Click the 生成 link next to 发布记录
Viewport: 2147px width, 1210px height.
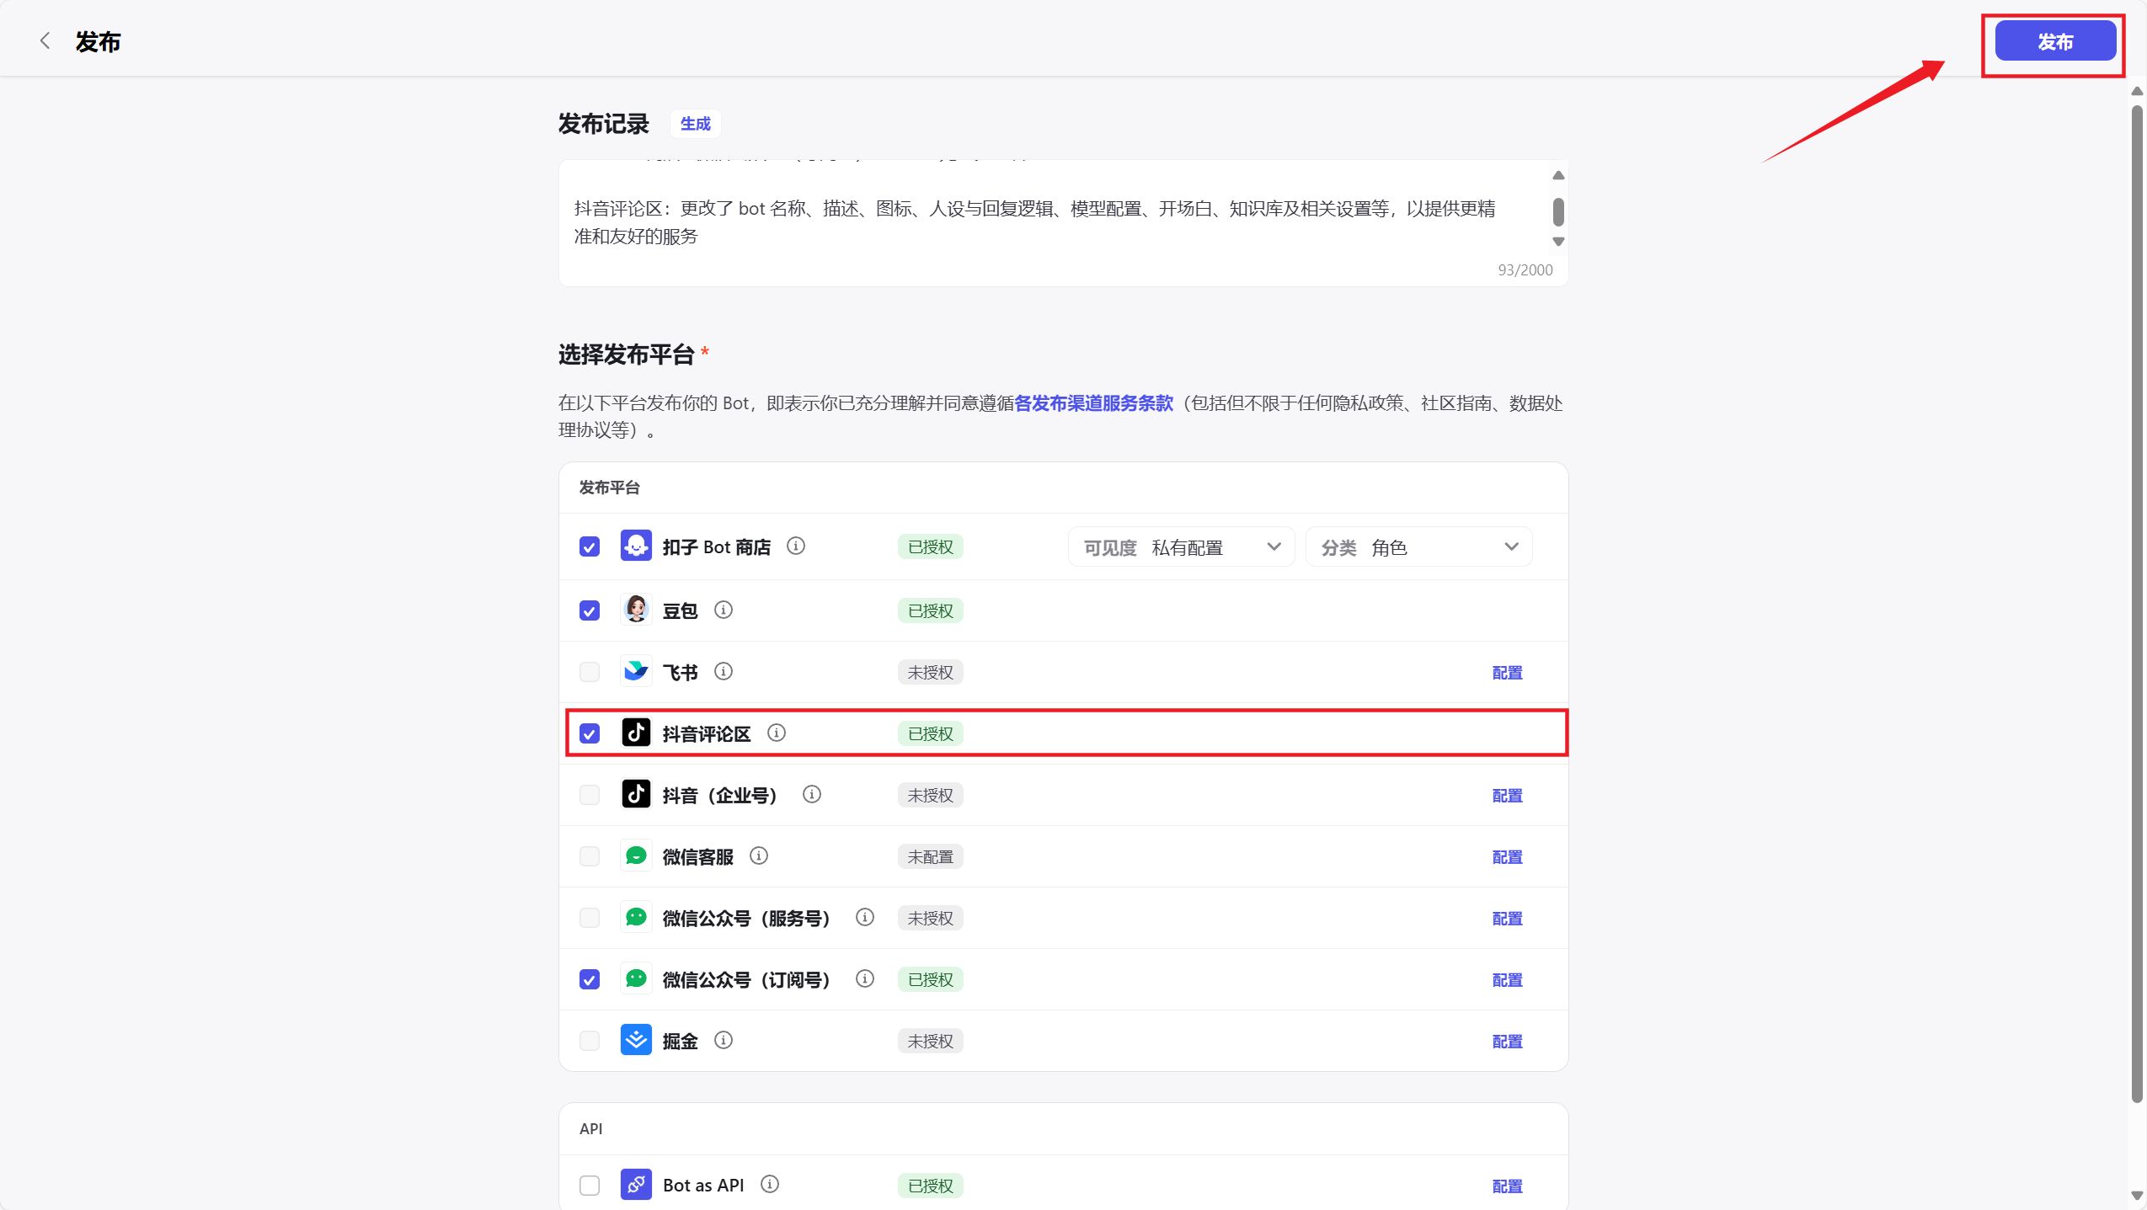[x=695, y=124]
